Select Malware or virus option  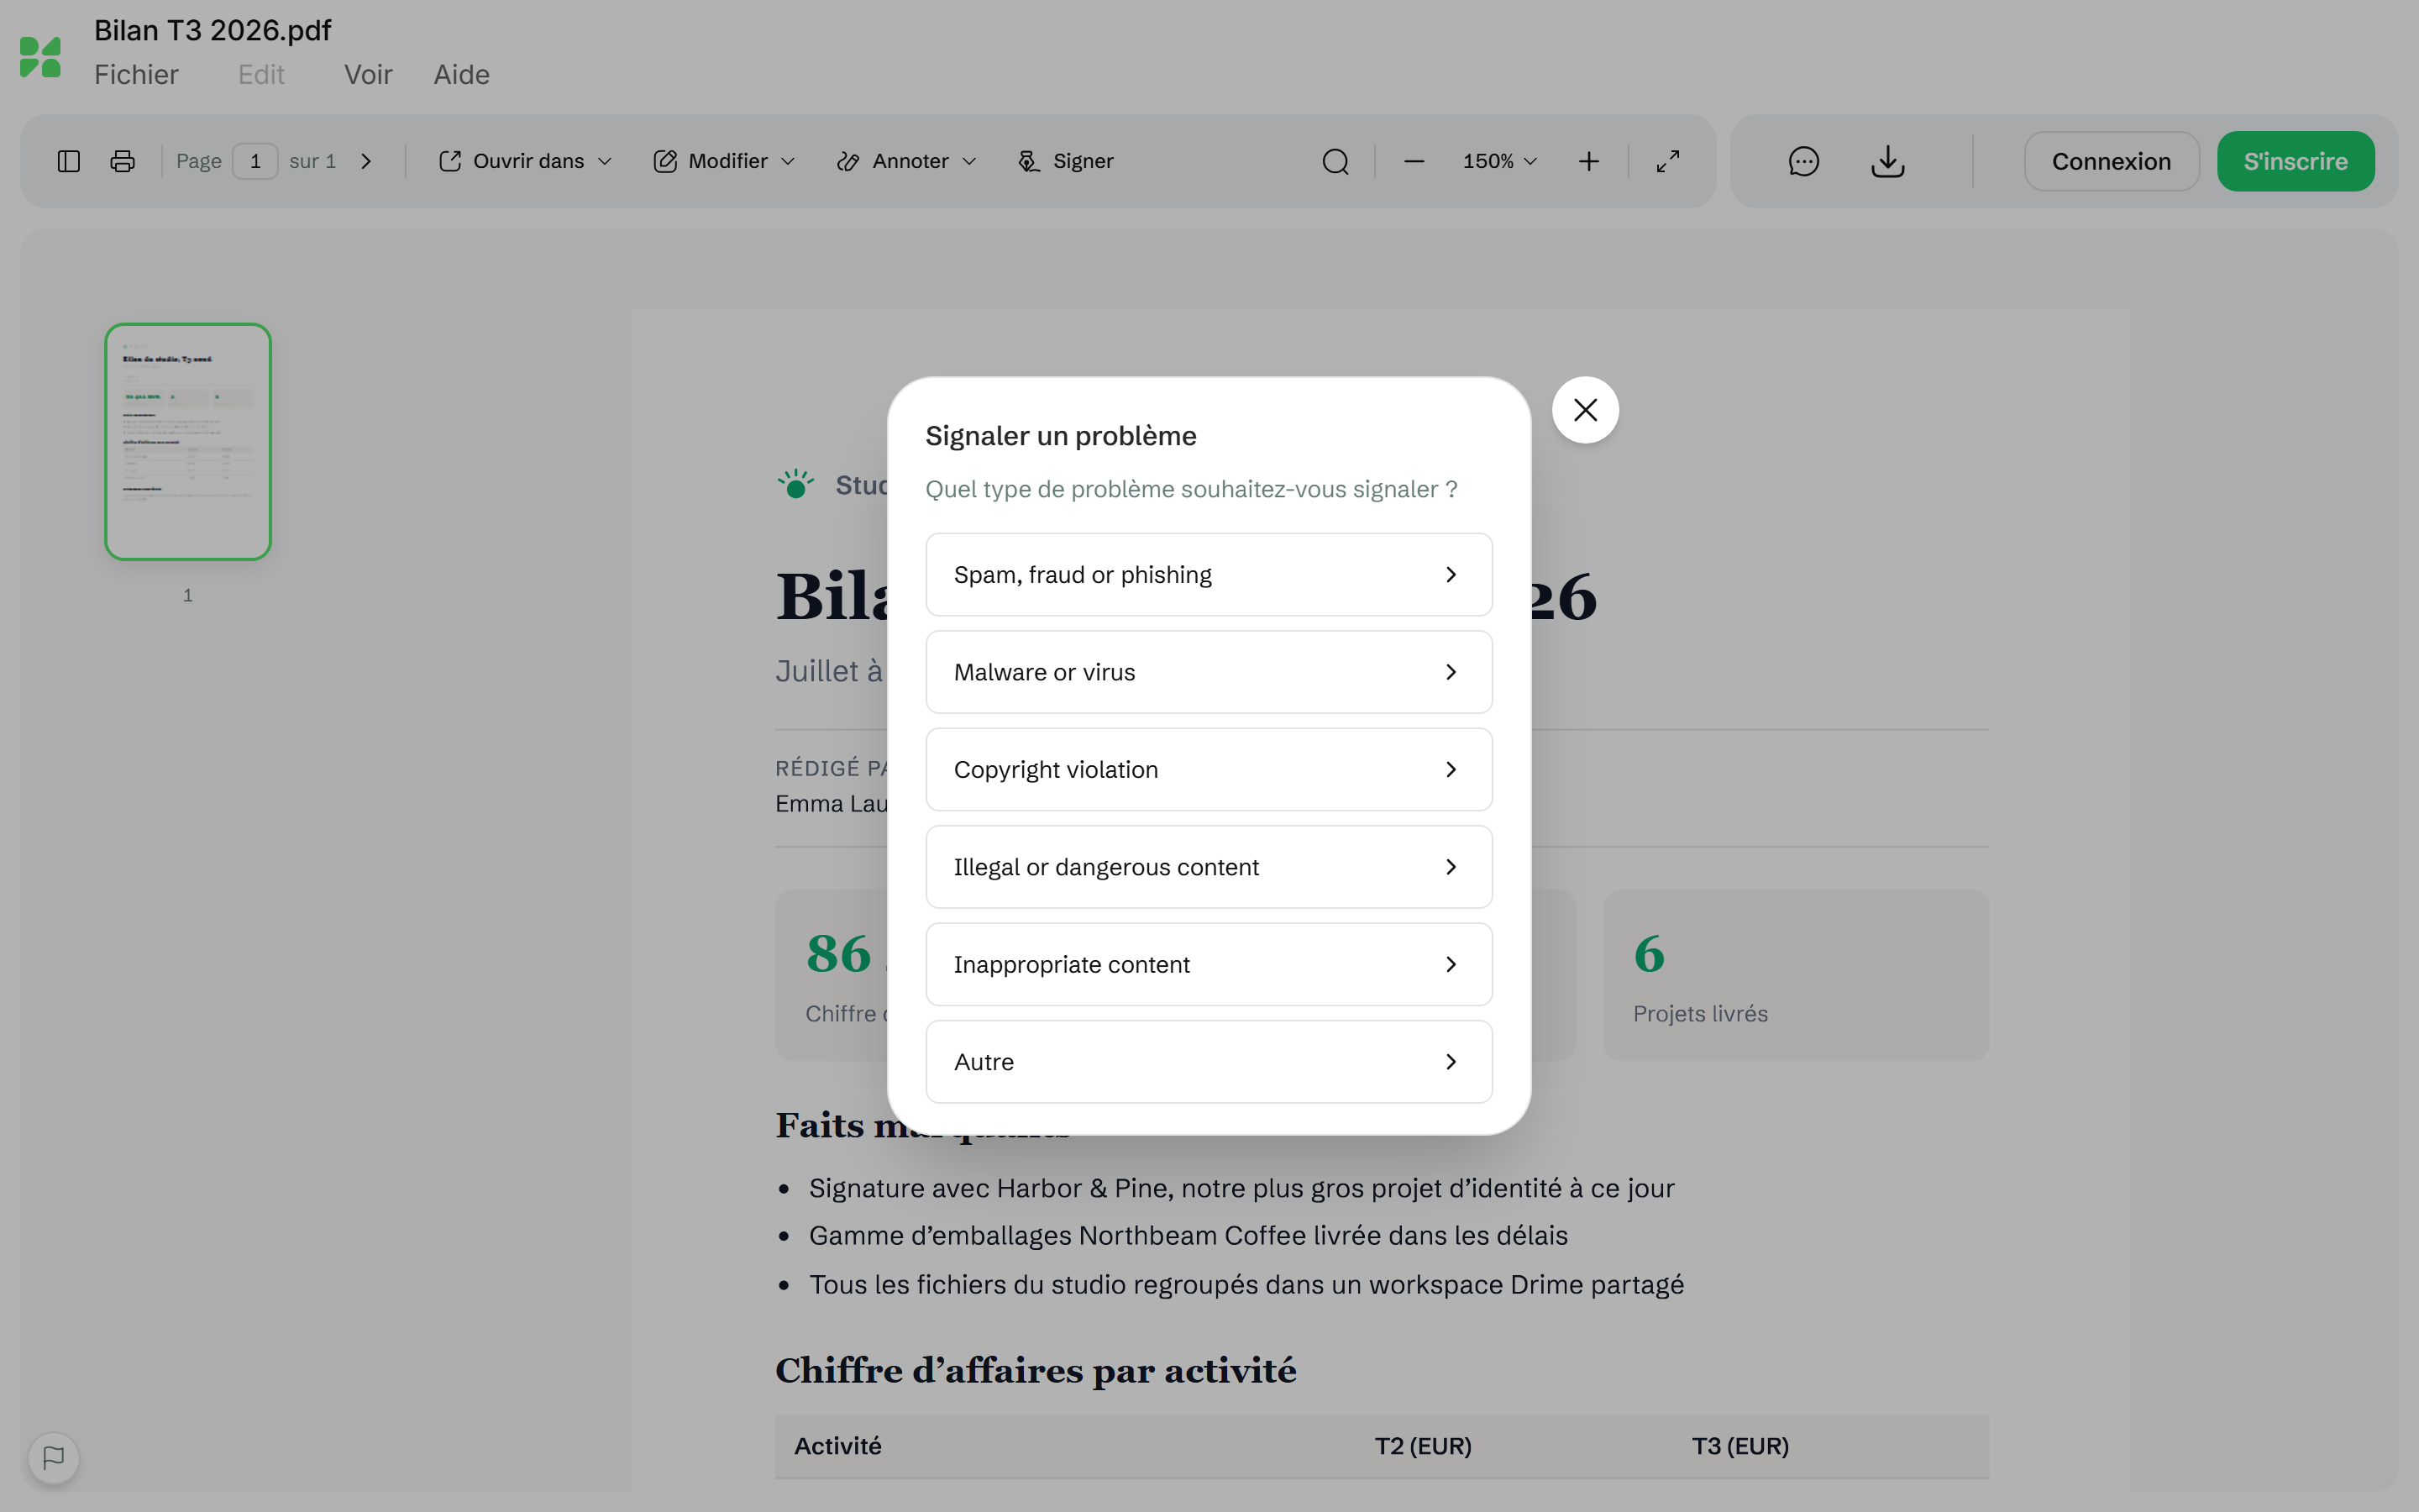[1209, 672]
